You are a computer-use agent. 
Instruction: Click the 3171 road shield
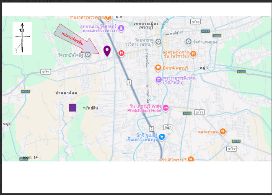coord(46,72)
